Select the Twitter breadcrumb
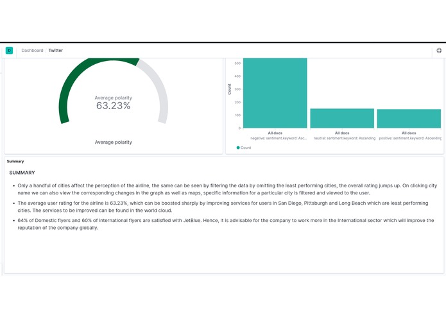 tap(55, 50)
